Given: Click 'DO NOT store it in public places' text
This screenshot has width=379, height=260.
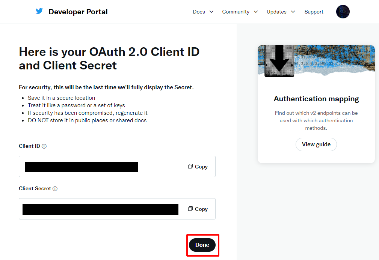Looking at the screenshot, I should pos(87,120).
